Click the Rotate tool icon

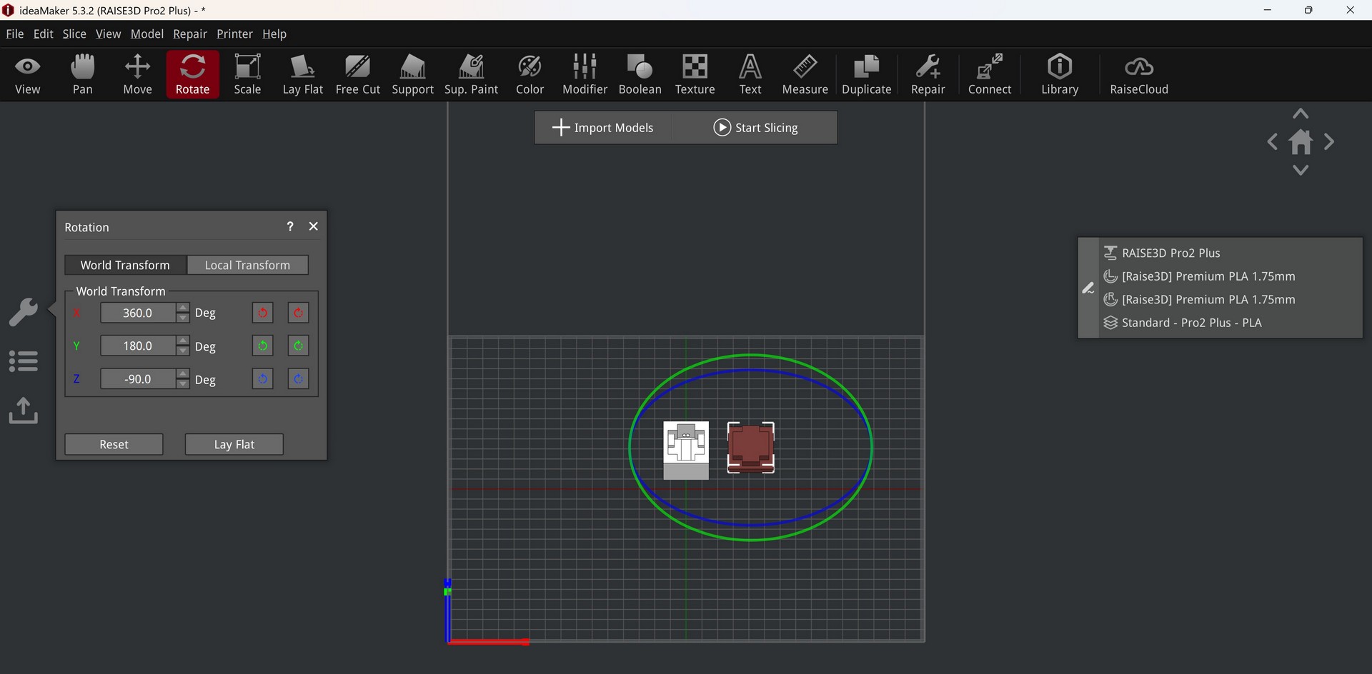click(193, 74)
